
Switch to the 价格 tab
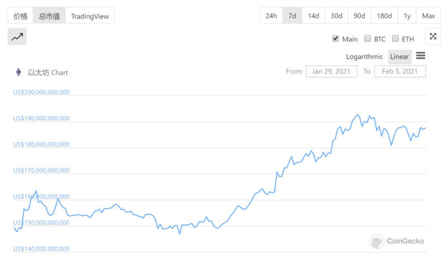(x=21, y=16)
